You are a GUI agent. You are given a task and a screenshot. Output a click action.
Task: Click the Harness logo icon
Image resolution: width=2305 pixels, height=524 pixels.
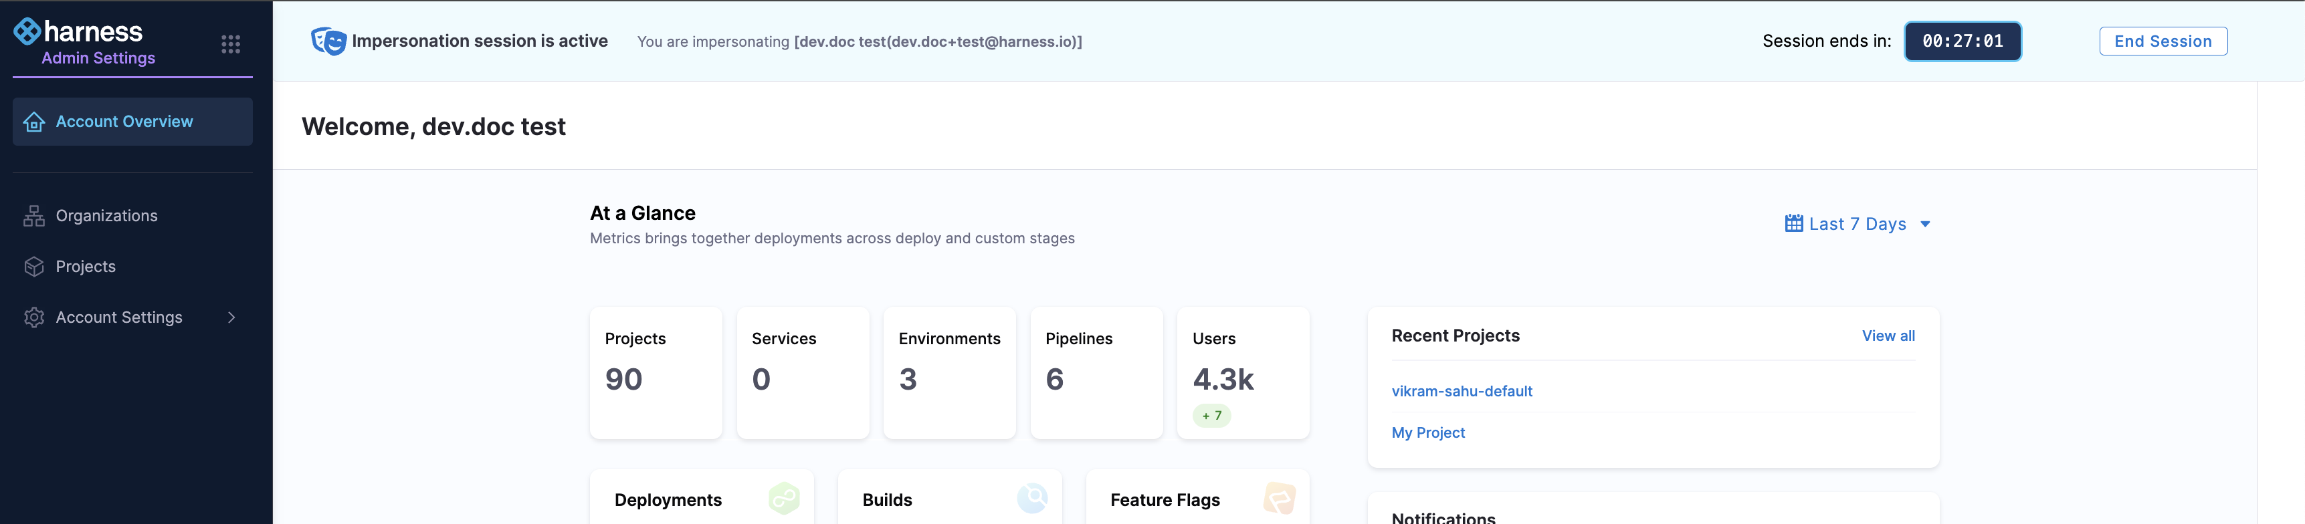click(x=27, y=31)
